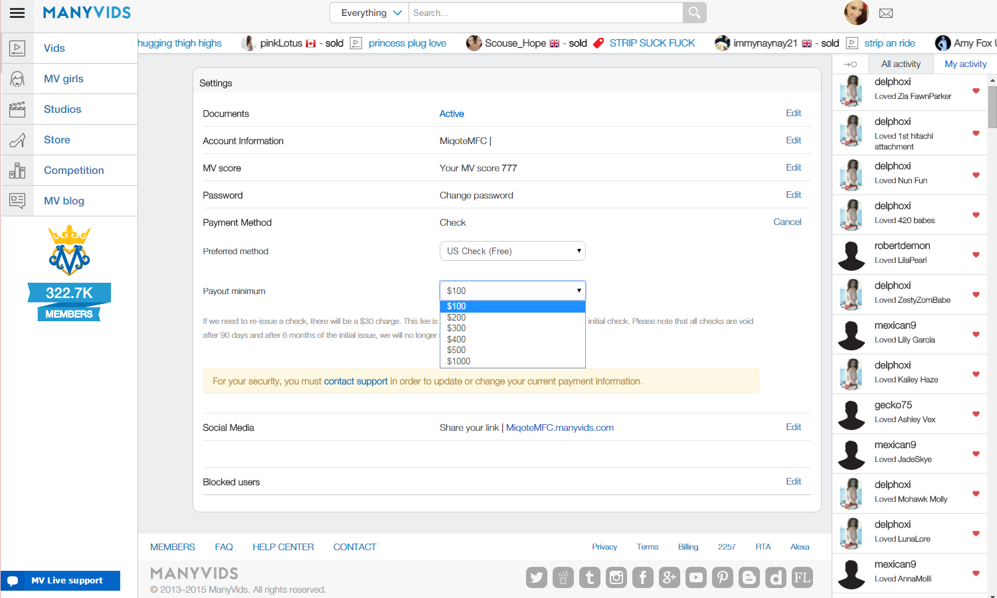Click the YouTube footer icon

coord(696,577)
